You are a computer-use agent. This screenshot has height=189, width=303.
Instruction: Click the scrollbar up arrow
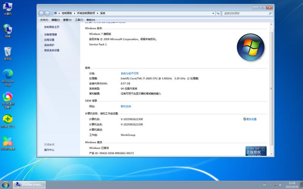tap(271, 25)
